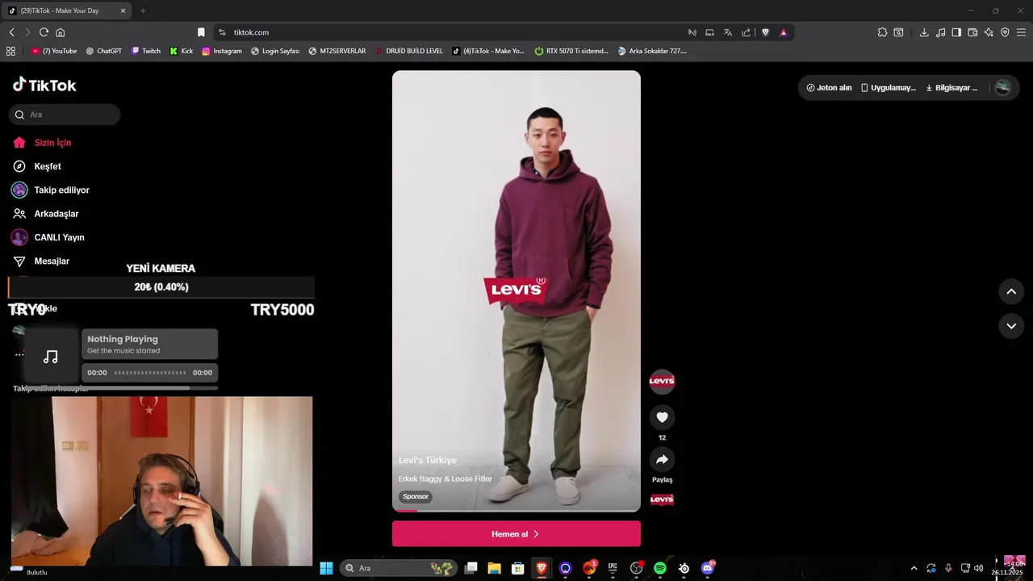Open the apps grid icon in bookmarks bar
Image resolution: width=1033 pixels, height=581 pixels.
click(10, 51)
